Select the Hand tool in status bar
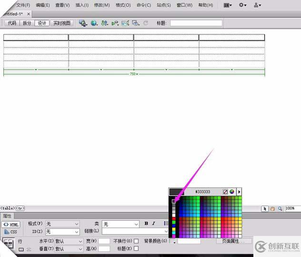 tap(272, 208)
